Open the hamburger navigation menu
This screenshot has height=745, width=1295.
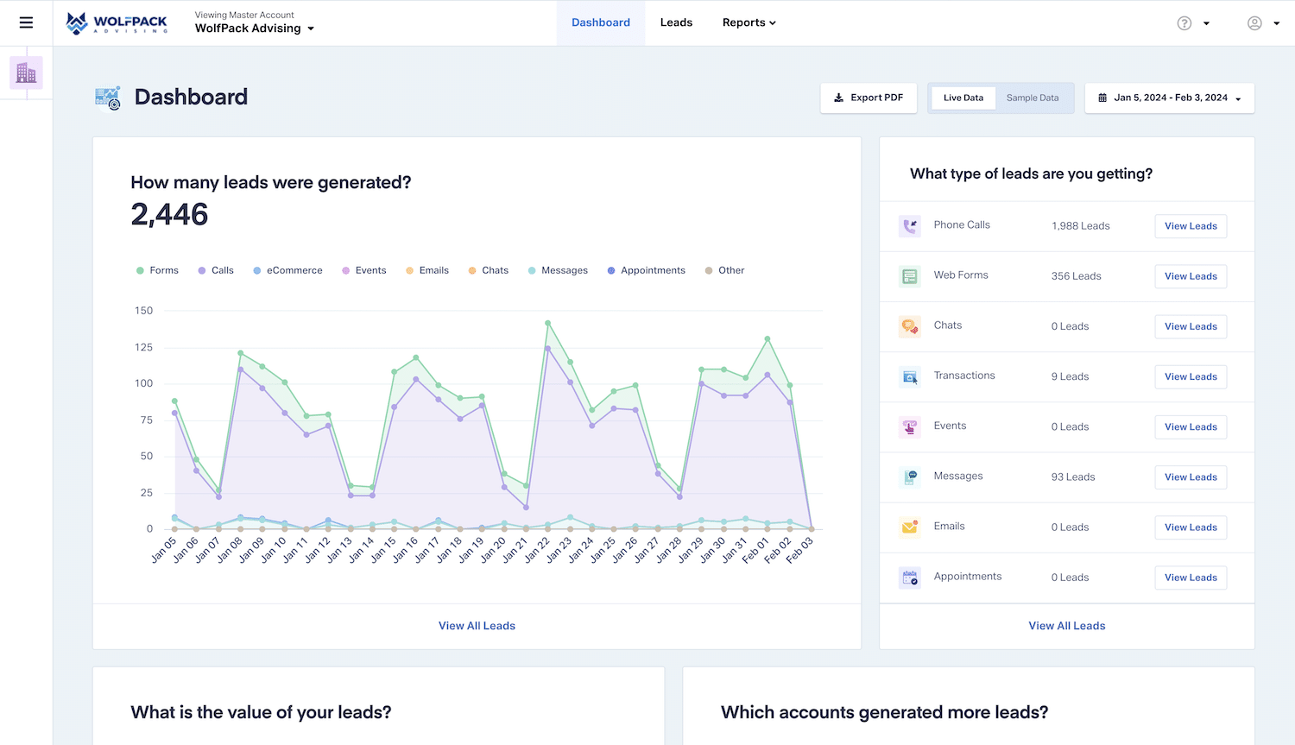click(x=26, y=22)
